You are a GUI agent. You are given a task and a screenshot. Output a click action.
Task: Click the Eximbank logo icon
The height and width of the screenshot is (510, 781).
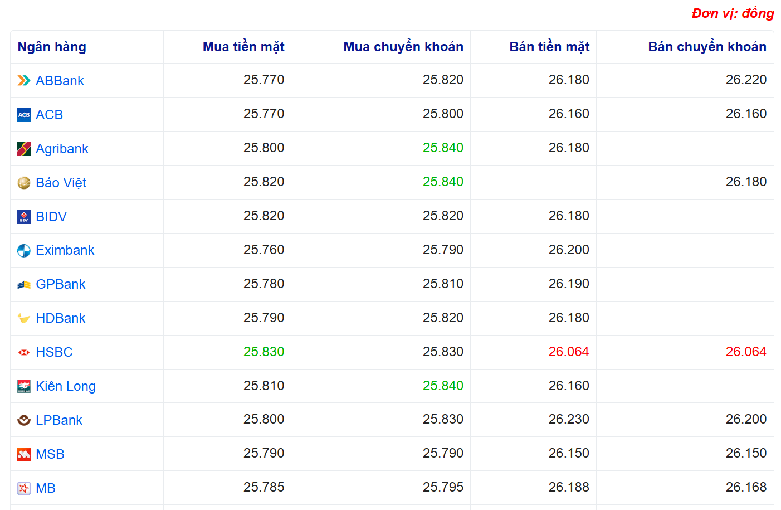24,251
